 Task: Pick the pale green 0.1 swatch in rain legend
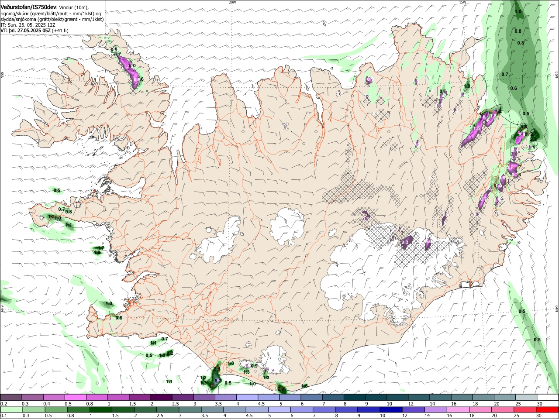point(11,410)
